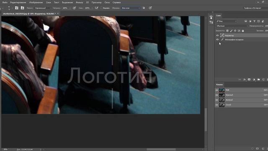Open the Справка menu
Viewport: 268px width, 151px height.
pos(116,3)
